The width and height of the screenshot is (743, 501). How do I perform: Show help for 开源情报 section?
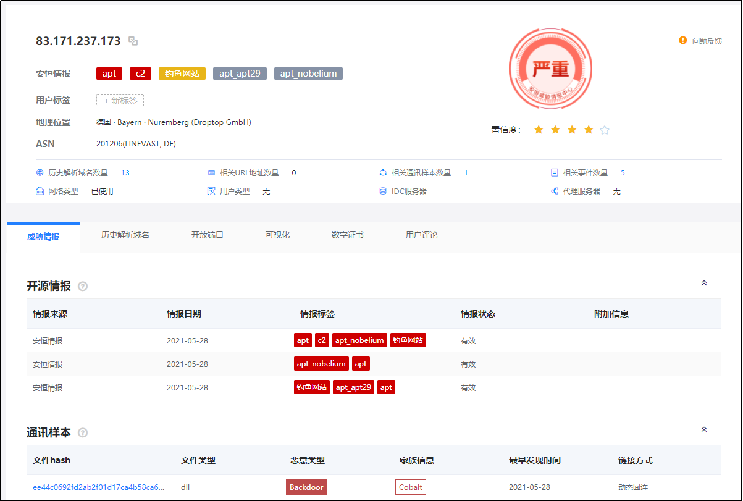[83, 287]
